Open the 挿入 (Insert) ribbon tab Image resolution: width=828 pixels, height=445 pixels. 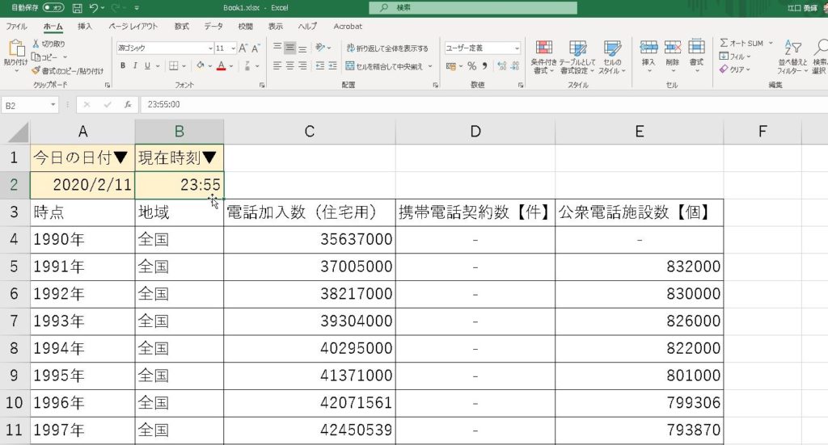[85, 26]
